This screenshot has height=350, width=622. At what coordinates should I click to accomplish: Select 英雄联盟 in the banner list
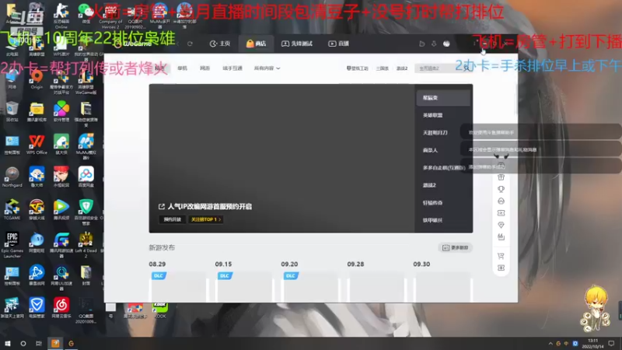click(433, 115)
